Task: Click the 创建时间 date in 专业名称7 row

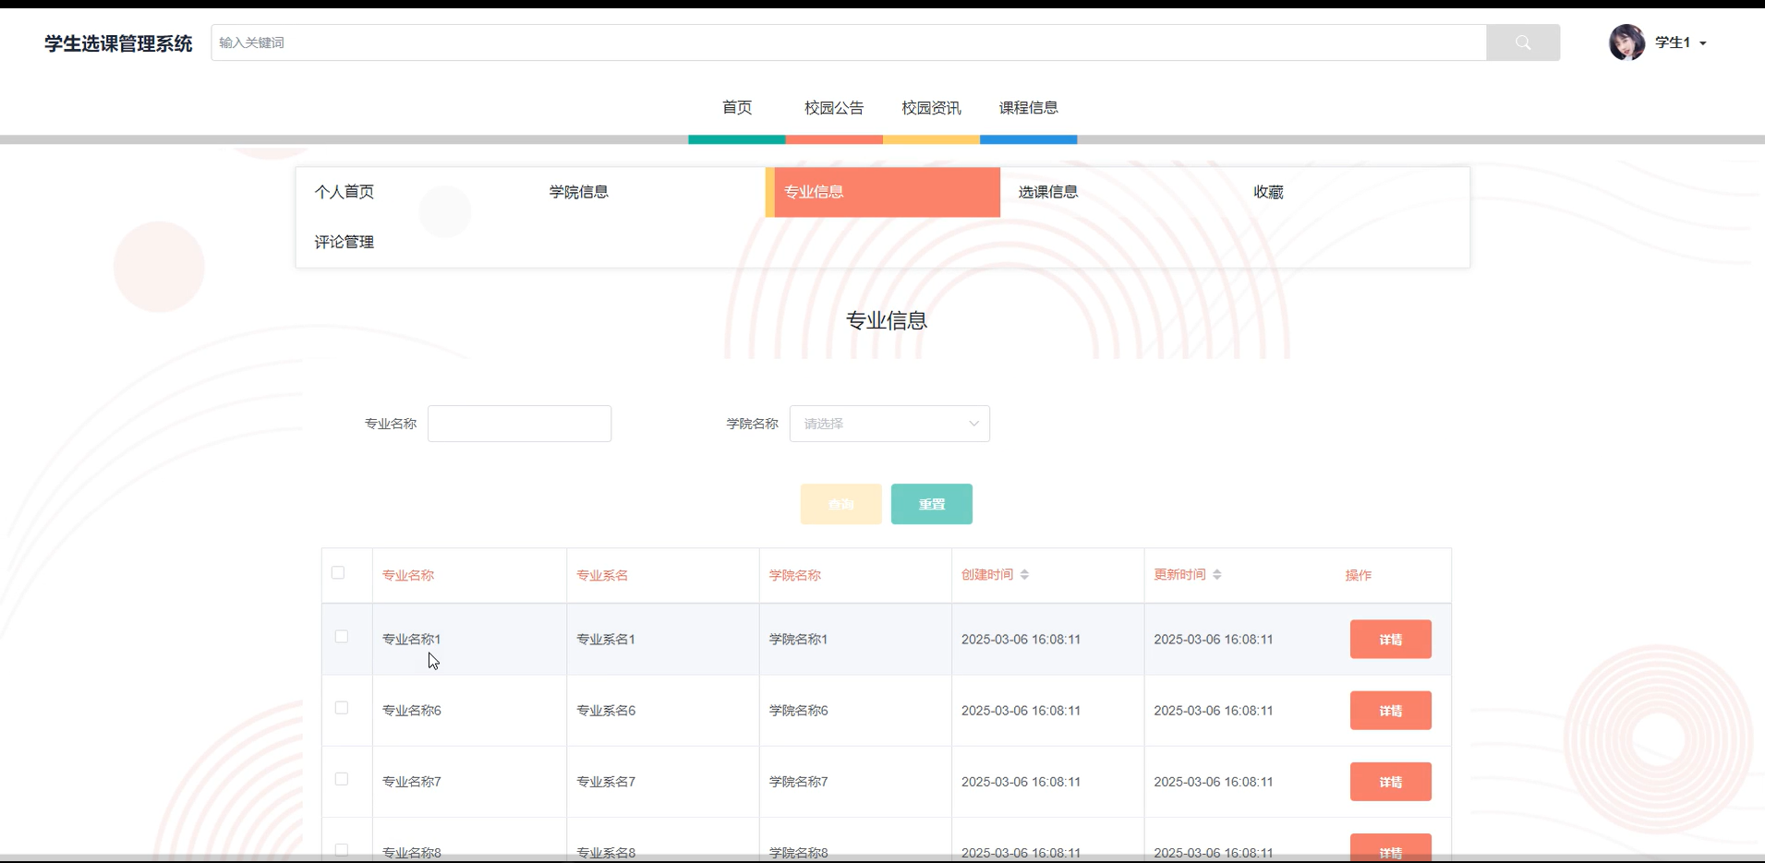Action: (1021, 781)
